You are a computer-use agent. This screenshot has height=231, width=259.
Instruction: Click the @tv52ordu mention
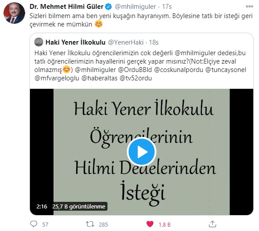[x=136, y=78]
